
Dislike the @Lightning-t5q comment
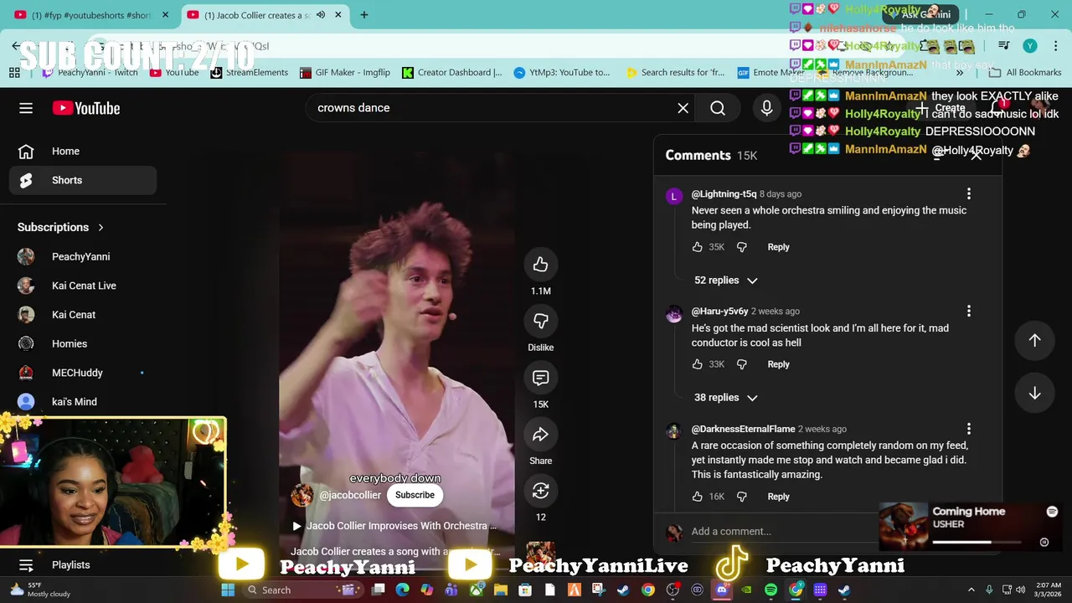[741, 247]
